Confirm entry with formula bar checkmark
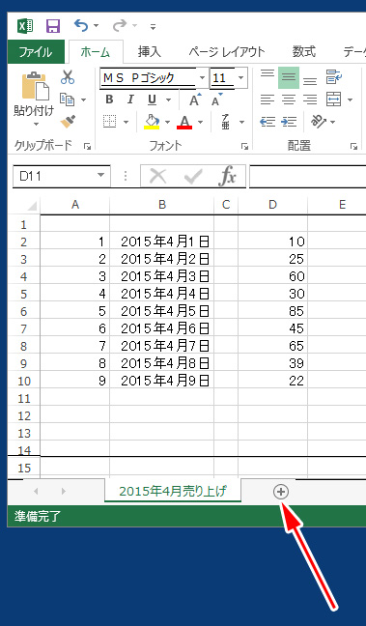The image size is (366, 626). coord(193,176)
